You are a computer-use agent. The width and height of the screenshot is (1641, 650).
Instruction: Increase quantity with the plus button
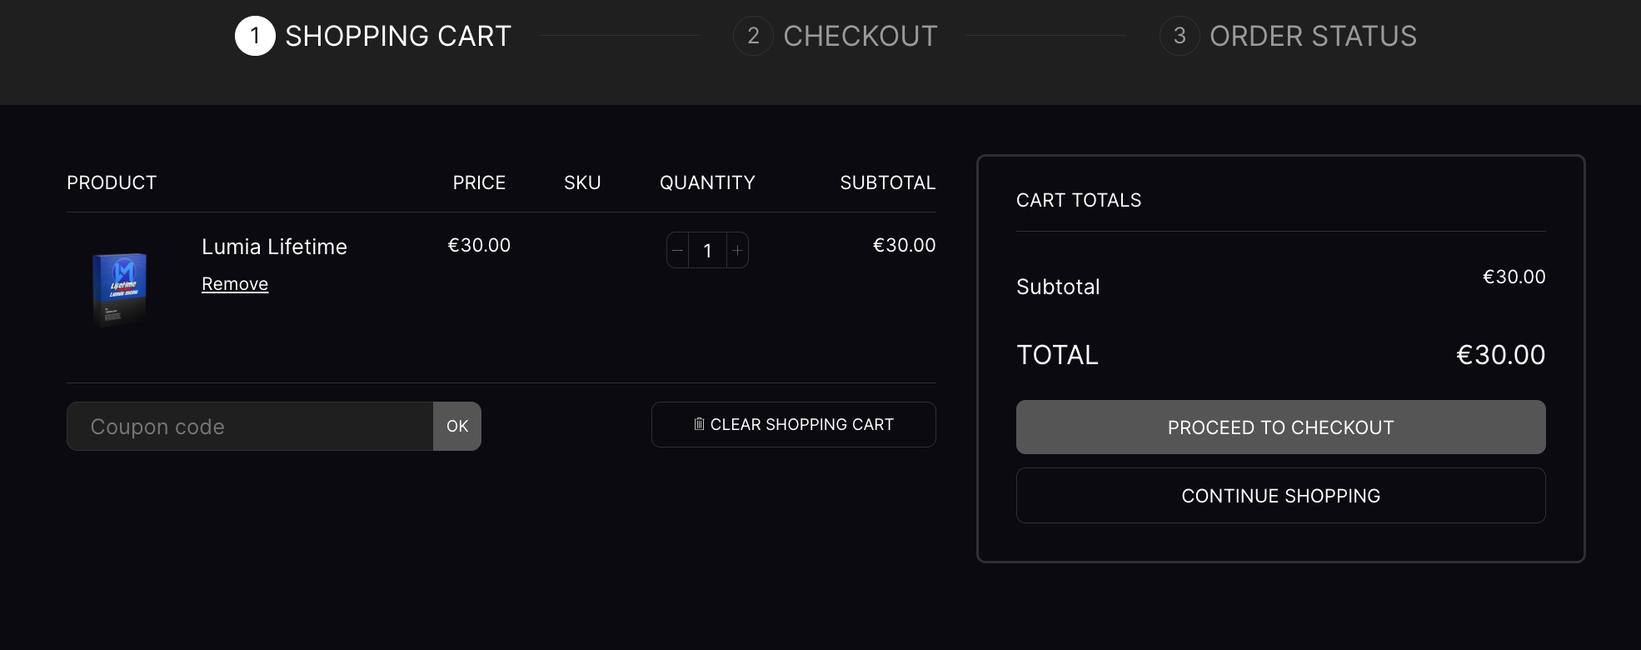click(x=737, y=250)
